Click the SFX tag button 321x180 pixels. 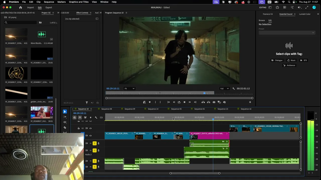[x=303, y=60]
